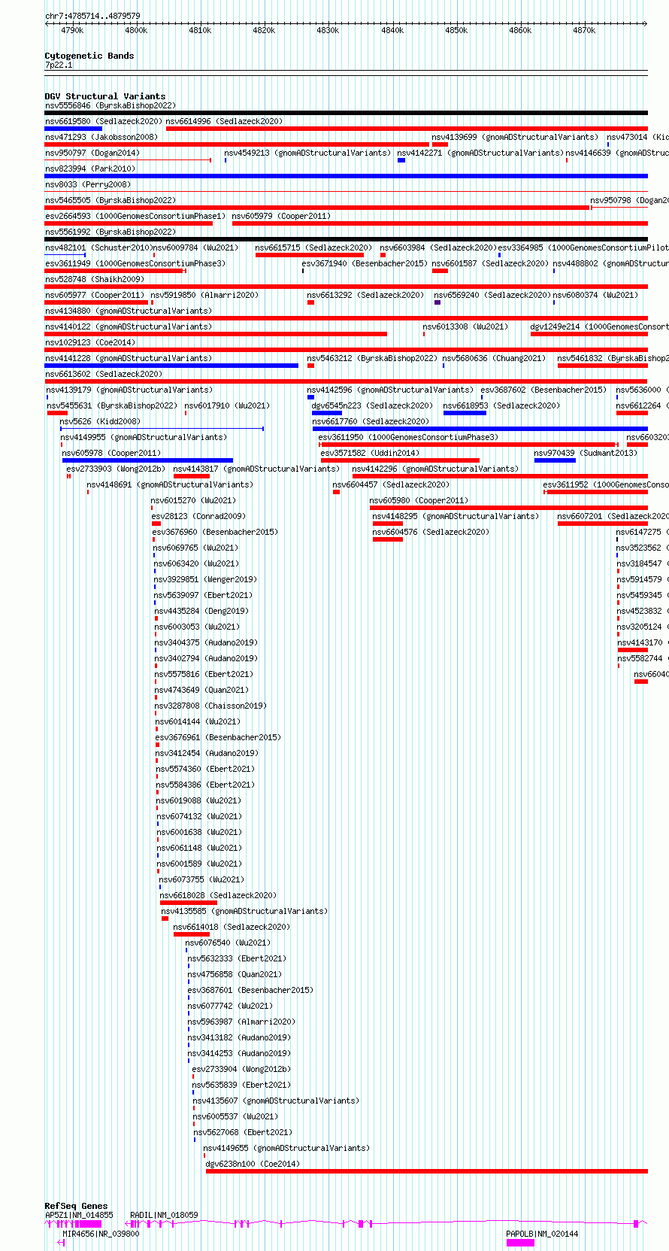Click nsv6613292 (Sedlazeck2020) label
Viewport: 669px width, 1251px height.
pyautogui.click(x=365, y=295)
